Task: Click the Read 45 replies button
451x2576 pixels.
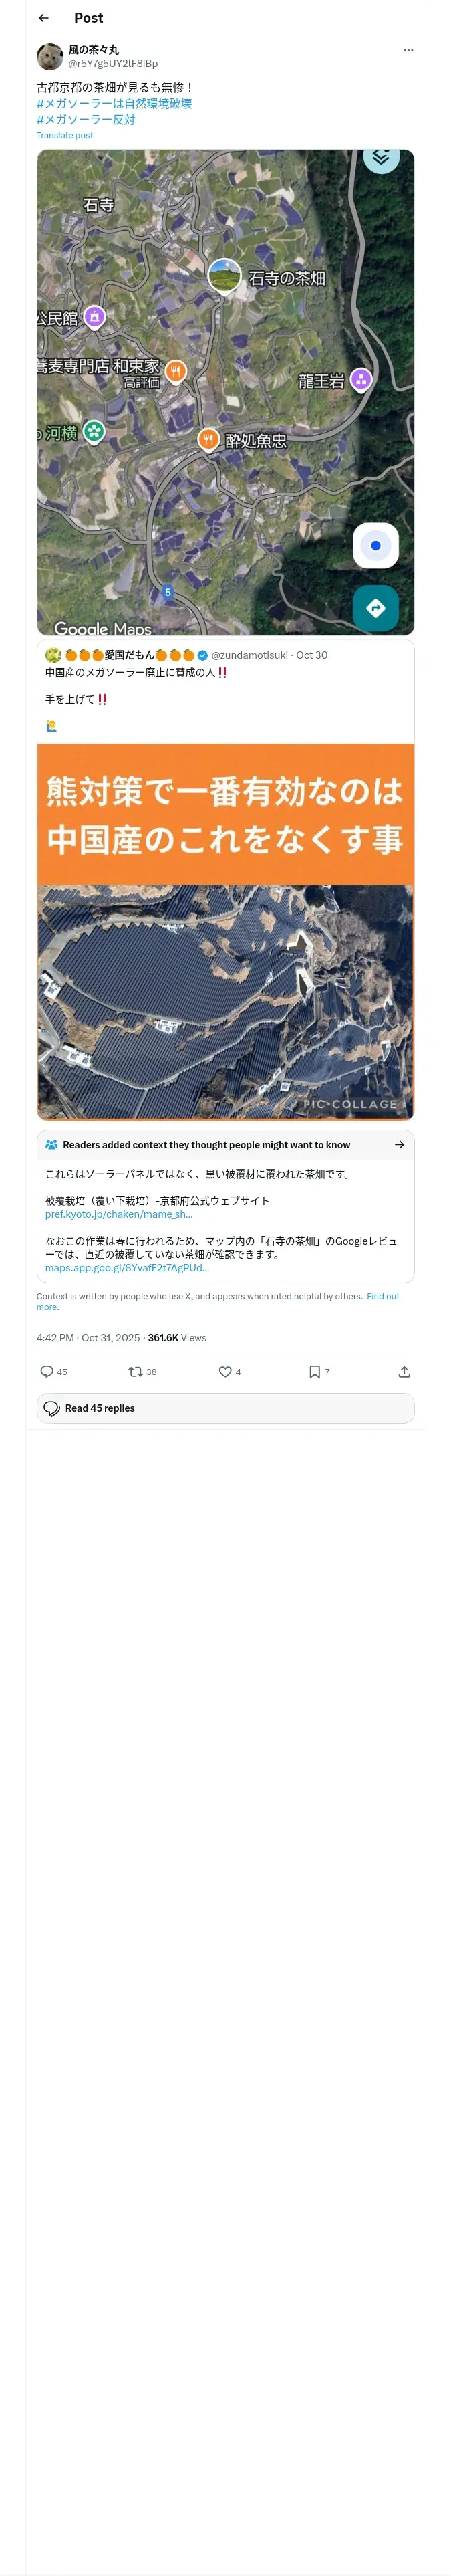Action: click(x=225, y=1408)
